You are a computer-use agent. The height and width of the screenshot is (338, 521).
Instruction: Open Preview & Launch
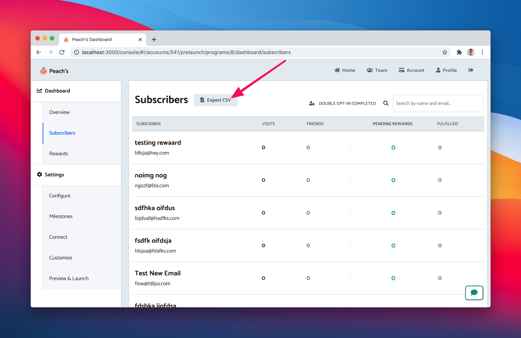(69, 278)
